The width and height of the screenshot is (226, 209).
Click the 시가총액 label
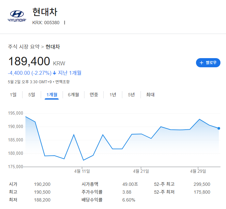90,184
